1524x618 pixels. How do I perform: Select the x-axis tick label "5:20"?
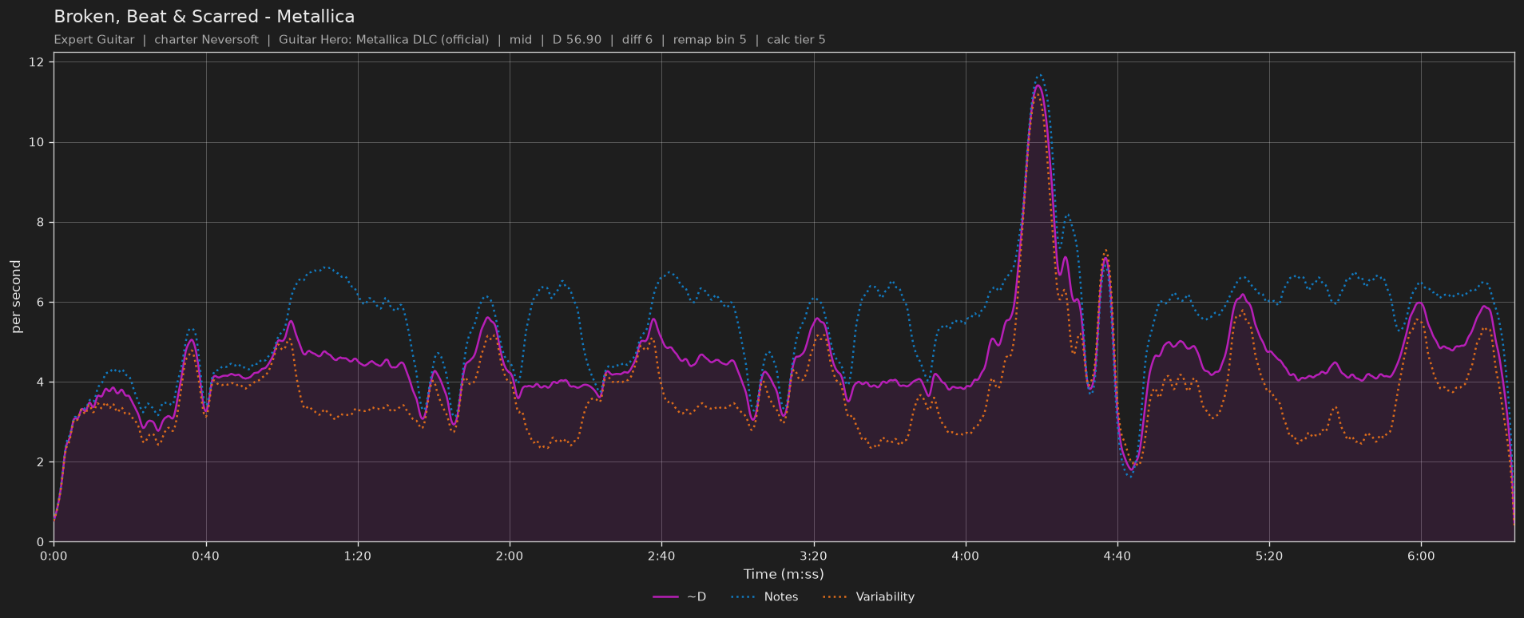pyautogui.click(x=1269, y=556)
